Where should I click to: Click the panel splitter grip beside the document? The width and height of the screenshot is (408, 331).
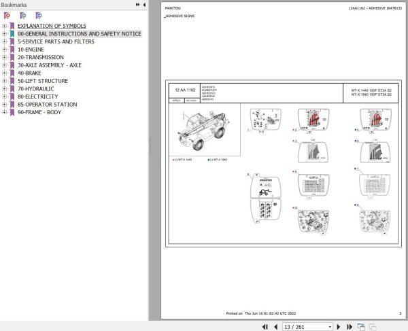(x=150, y=147)
